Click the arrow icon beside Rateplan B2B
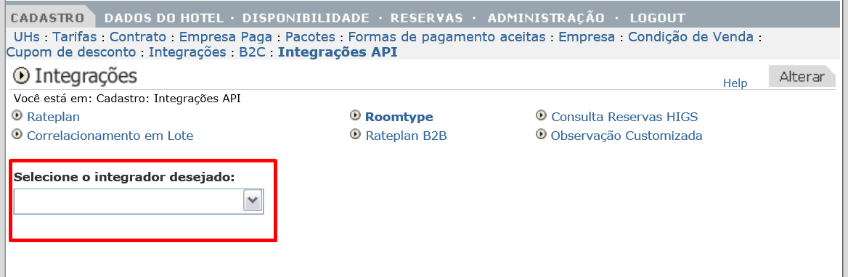Screen dimensions: 848x277 [355, 134]
